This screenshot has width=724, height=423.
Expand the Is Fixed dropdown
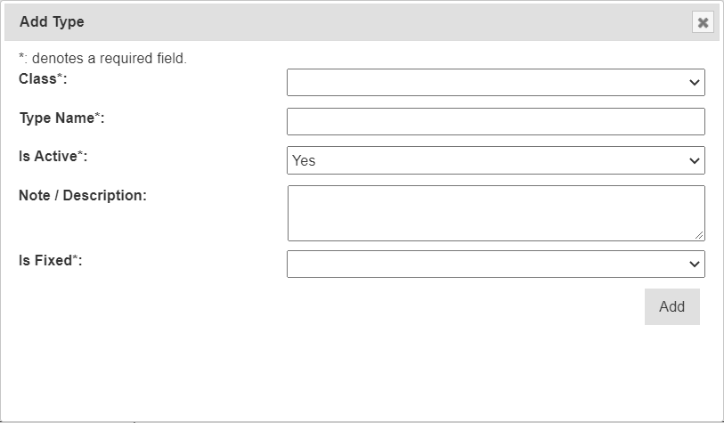pos(495,264)
